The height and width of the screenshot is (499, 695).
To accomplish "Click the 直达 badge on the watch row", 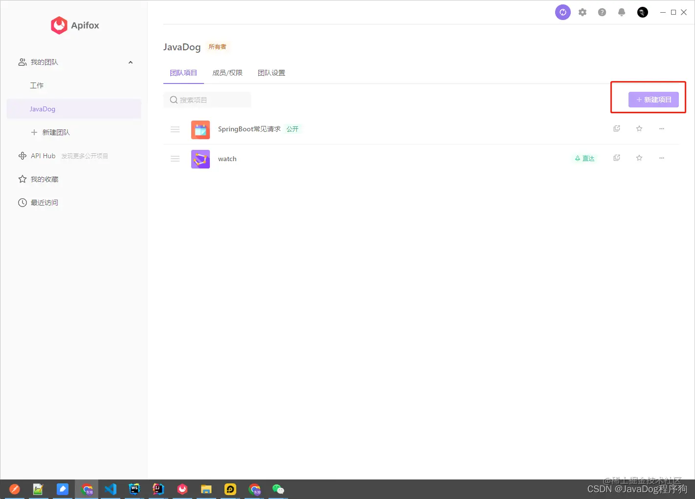I will pos(584,158).
